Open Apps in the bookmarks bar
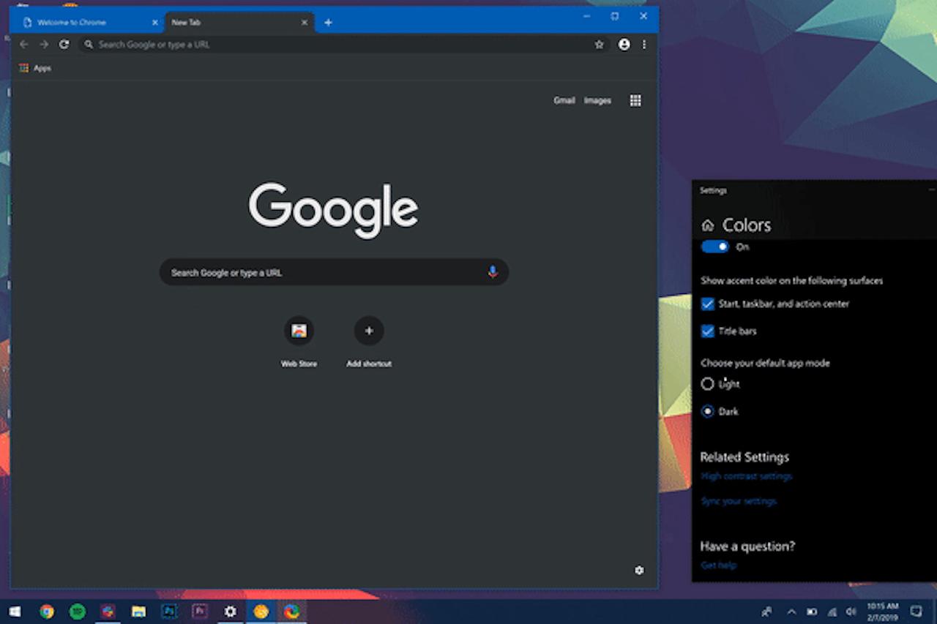 tap(35, 67)
